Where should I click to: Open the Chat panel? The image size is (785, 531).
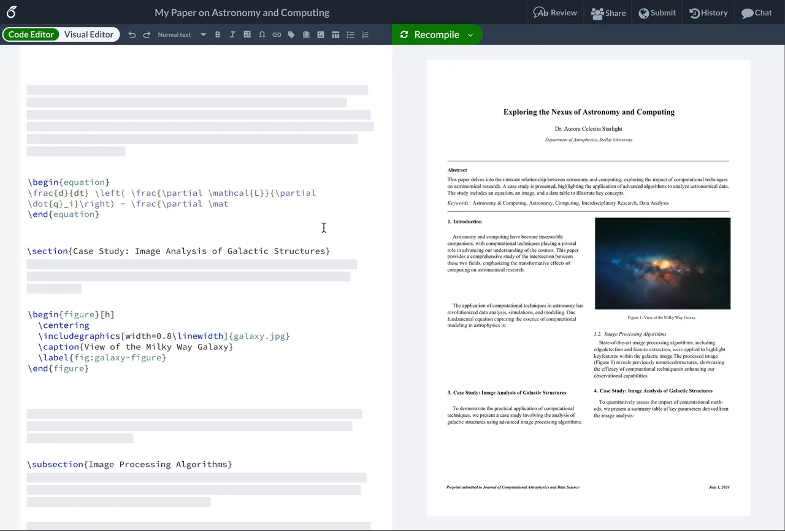(756, 13)
